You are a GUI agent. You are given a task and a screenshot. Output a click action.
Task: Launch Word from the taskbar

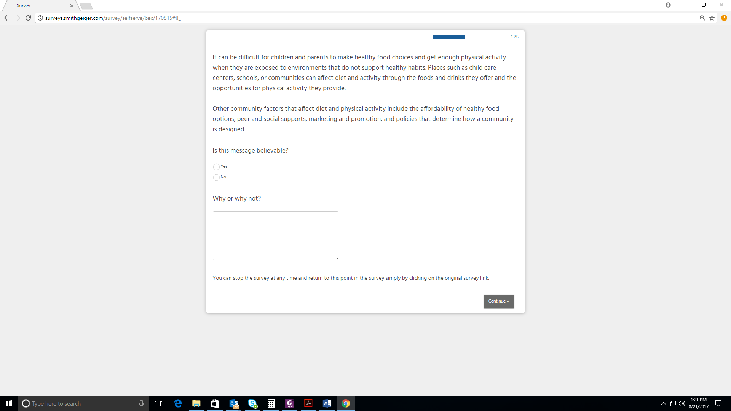[x=327, y=403]
